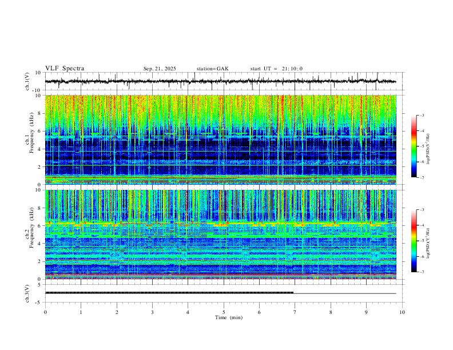Click the "2" minute tick on time axis
The height and width of the screenshot is (350, 453).
117,312
